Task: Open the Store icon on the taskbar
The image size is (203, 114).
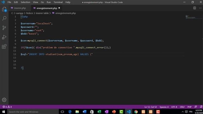Action: (92, 112)
